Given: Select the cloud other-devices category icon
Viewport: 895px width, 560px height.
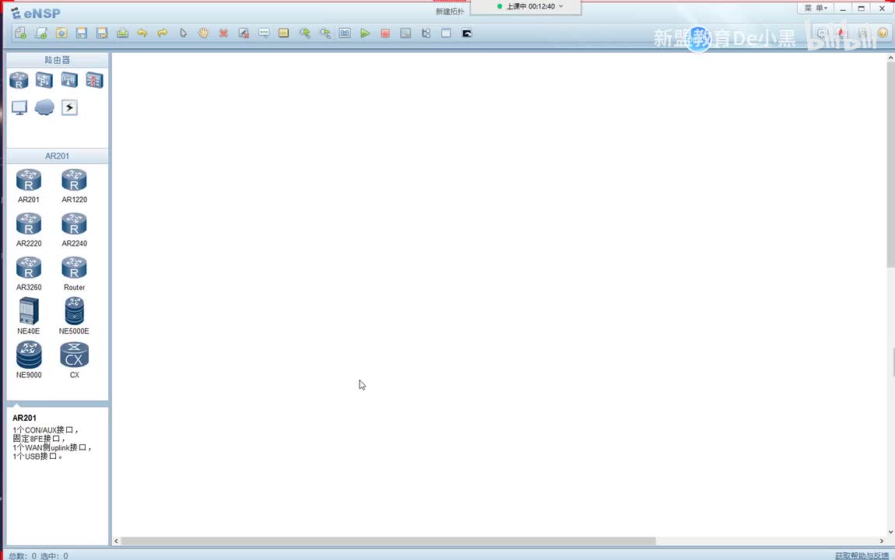Looking at the screenshot, I should [x=44, y=107].
